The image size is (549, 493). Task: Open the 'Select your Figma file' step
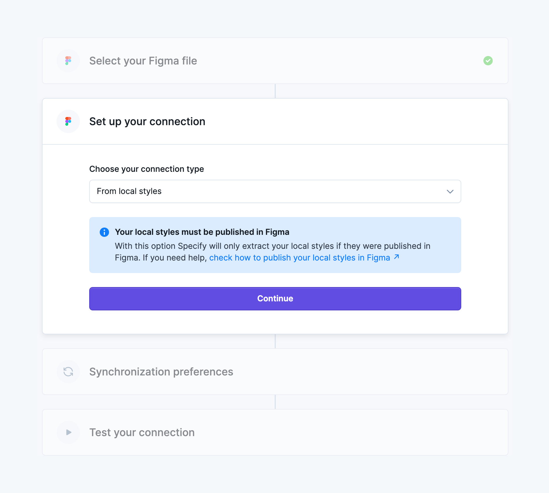(143, 61)
